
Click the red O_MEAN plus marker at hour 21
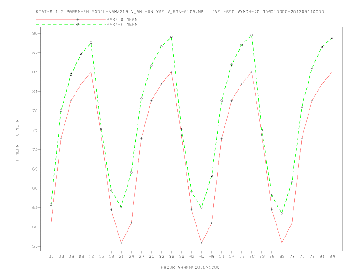pos(121,243)
